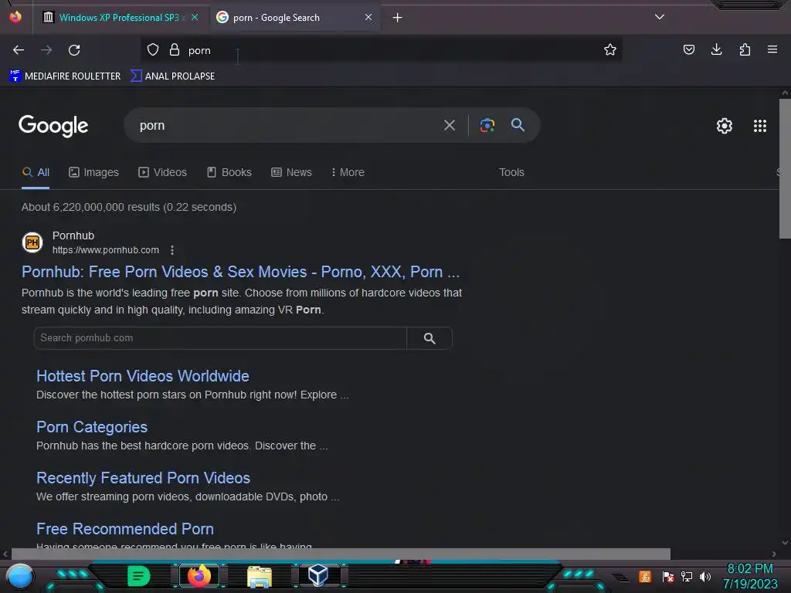
Task: Switch to Windows XP Professional SP3 tab
Action: (x=119, y=18)
